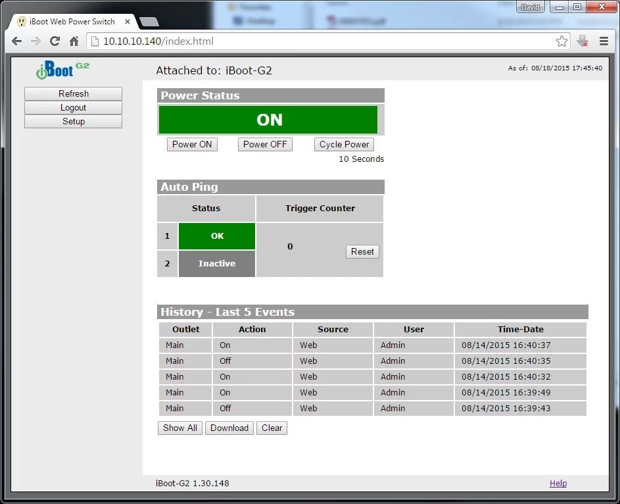The image size is (620, 504).
Task: Click the 'Attached to: iBoot-G2' heading
Action: pyautogui.click(x=214, y=70)
